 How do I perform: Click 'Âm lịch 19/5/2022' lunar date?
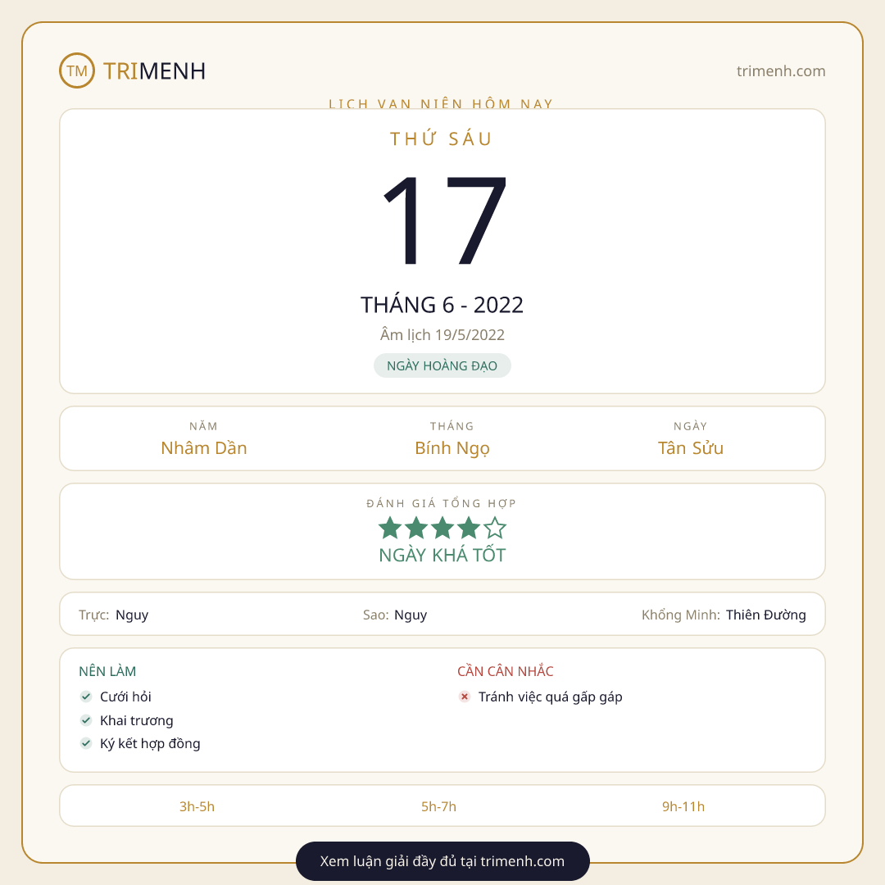coord(442,334)
